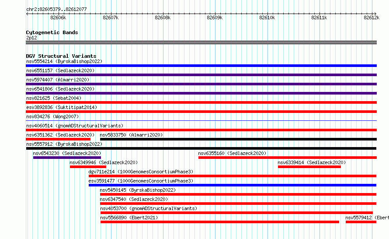
Task: Click the 82606k ruler tick label
Action: click(58, 18)
